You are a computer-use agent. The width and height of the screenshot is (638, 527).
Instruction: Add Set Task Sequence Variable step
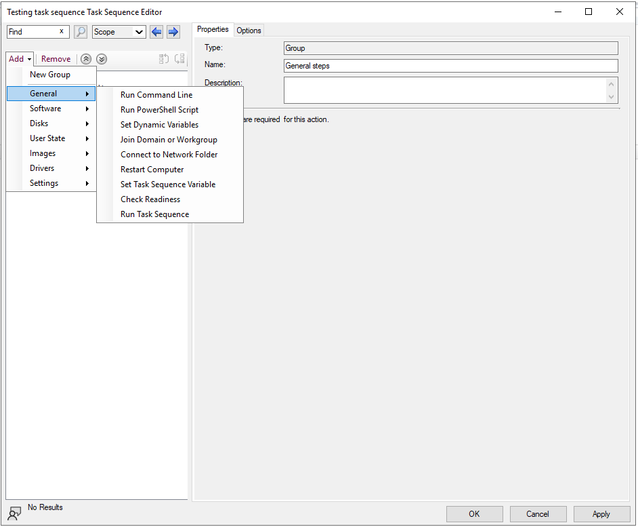[170, 184]
